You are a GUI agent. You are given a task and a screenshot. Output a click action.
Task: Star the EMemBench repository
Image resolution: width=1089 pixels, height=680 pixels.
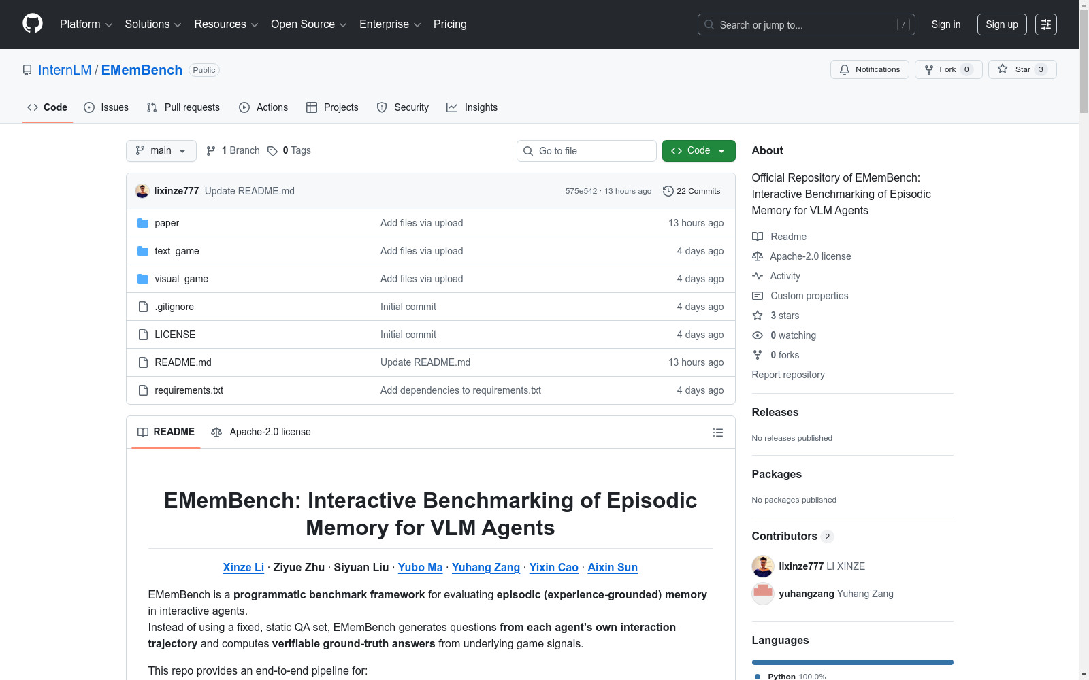coord(1022,69)
